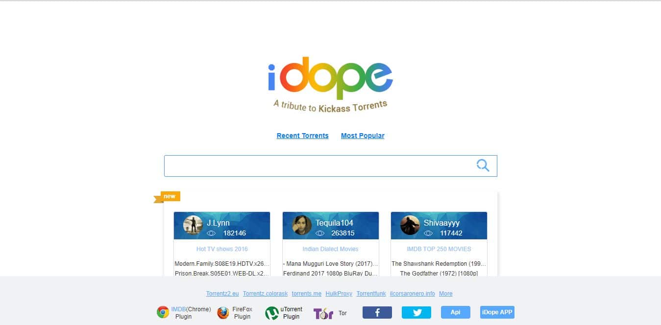This screenshot has width=661, height=325.
Task: Click the Firefox plugin icon
Action: coord(223,313)
